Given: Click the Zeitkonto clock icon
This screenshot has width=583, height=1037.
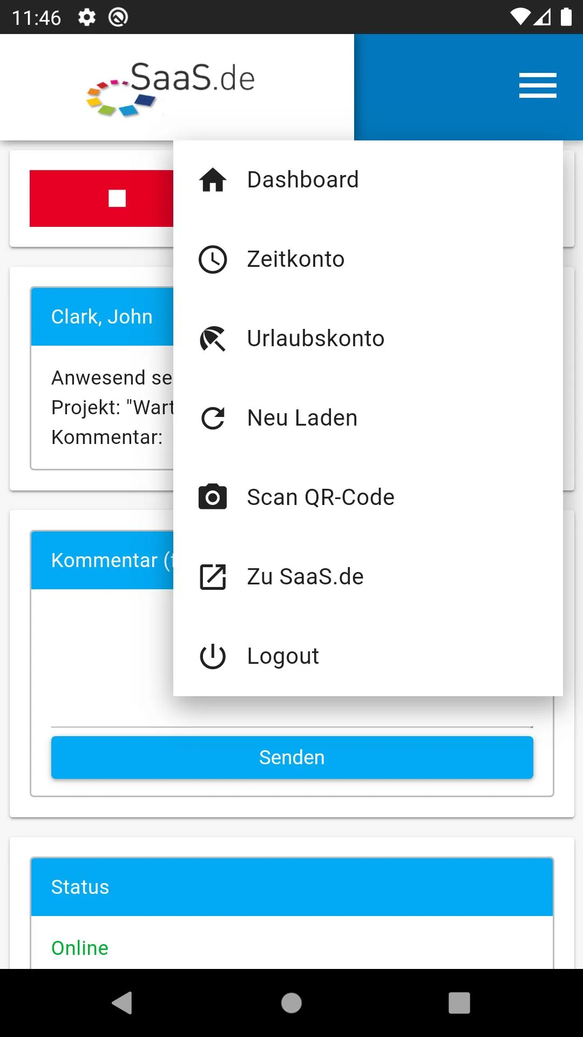Looking at the screenshot, I should coord(213,259).
